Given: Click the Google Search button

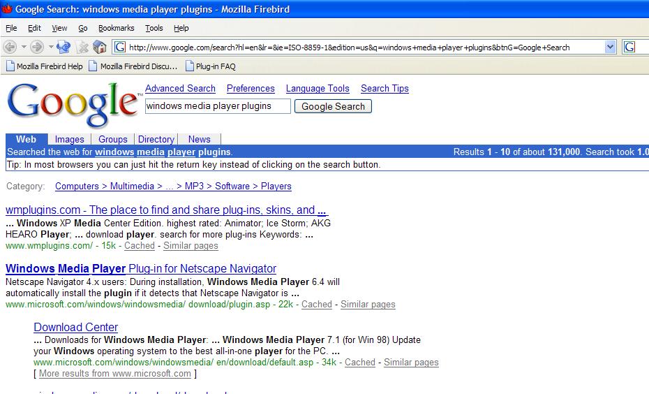Looking at the screenshot, I should click(x=333, y=106).
